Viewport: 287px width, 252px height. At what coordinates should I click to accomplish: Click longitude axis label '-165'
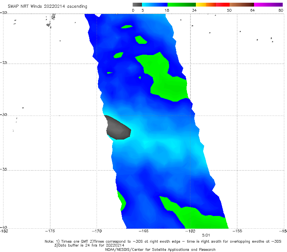[x=143, y=231]
